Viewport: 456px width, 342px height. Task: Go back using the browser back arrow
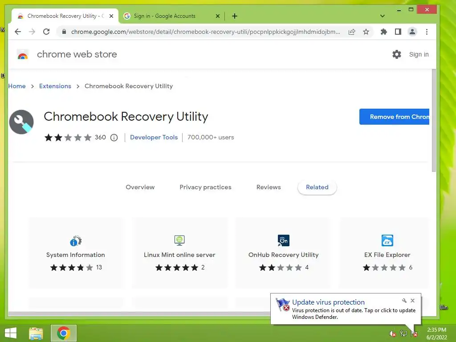click(x=18, y=32)
